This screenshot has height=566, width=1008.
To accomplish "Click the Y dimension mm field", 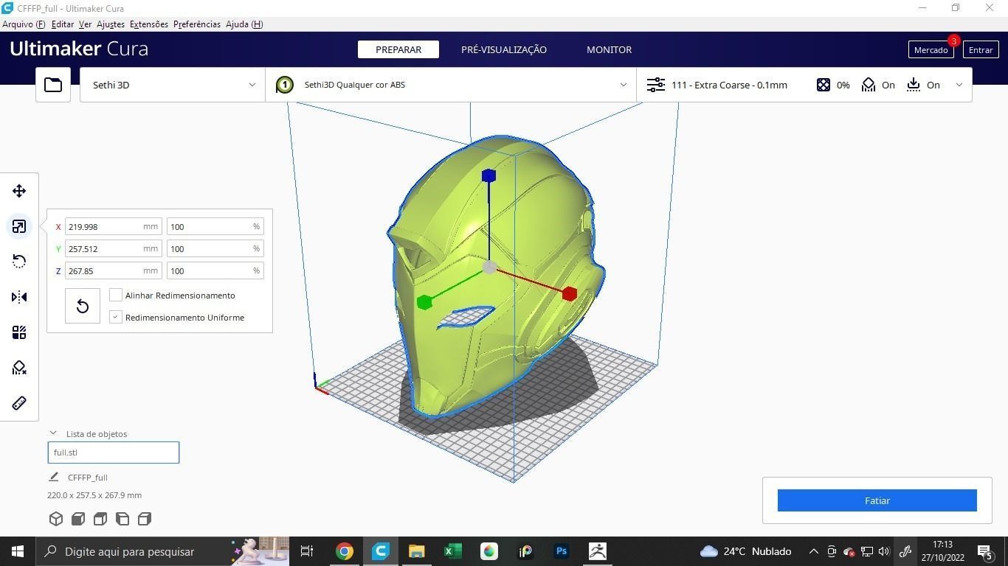I will coord(113,248).
